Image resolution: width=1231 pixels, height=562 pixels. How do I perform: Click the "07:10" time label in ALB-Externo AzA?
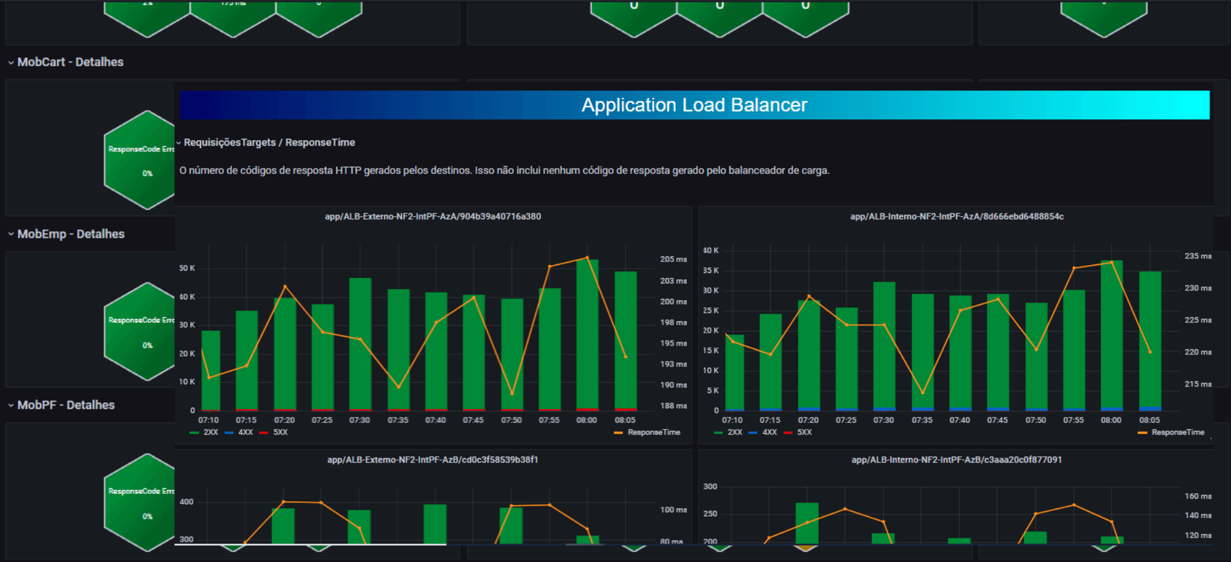click(209, 420)
